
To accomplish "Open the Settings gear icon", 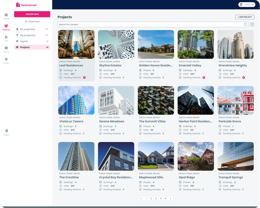I will point(6,59).
